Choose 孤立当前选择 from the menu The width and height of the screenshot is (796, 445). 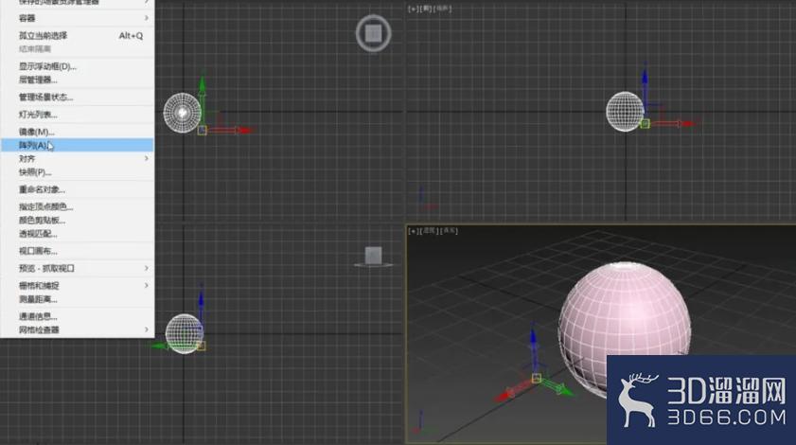pos(78,36)
